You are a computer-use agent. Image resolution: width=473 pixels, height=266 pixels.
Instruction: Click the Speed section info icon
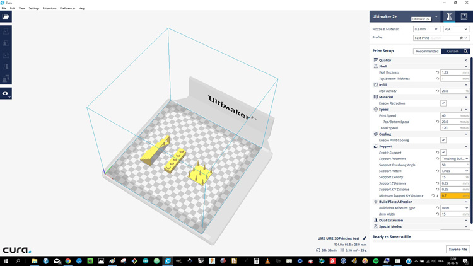click(461, 110)
